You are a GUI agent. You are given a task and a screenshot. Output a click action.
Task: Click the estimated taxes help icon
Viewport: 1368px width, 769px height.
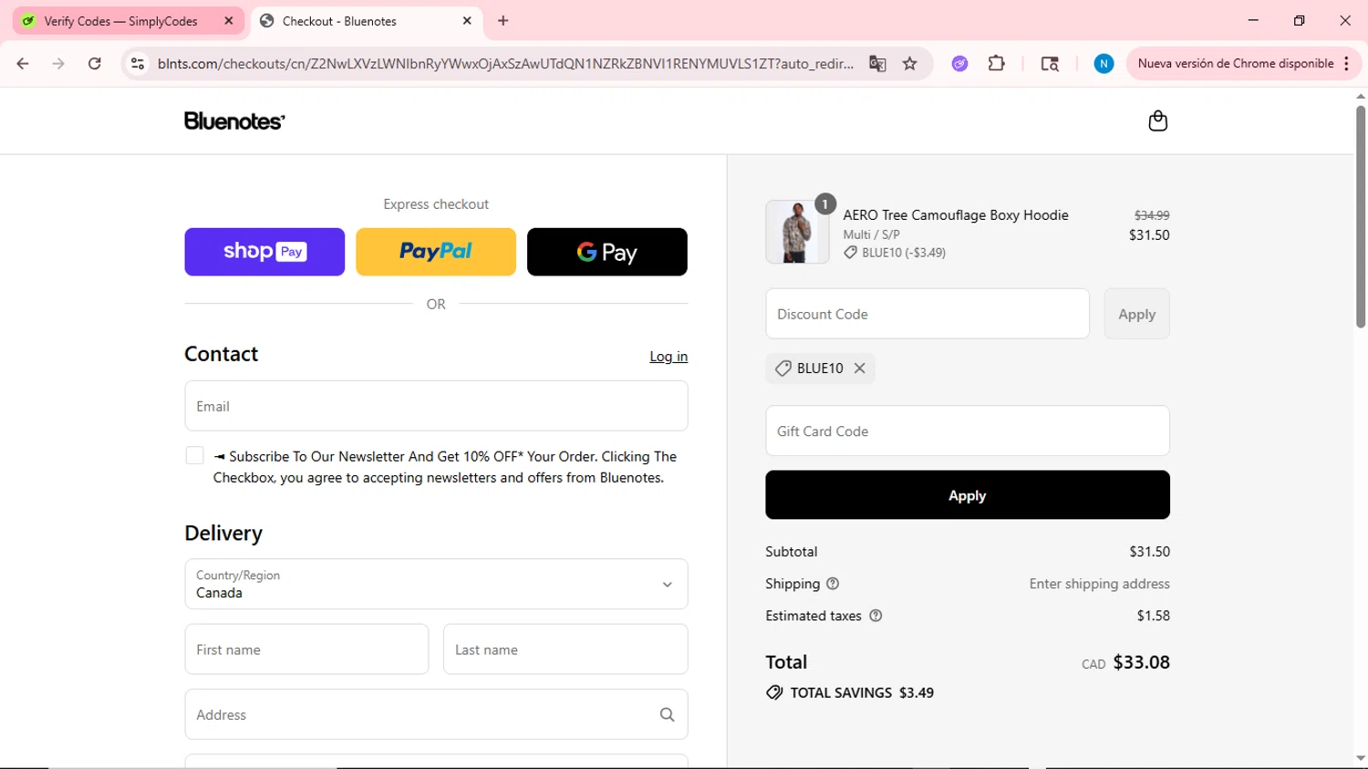point(876,616)
